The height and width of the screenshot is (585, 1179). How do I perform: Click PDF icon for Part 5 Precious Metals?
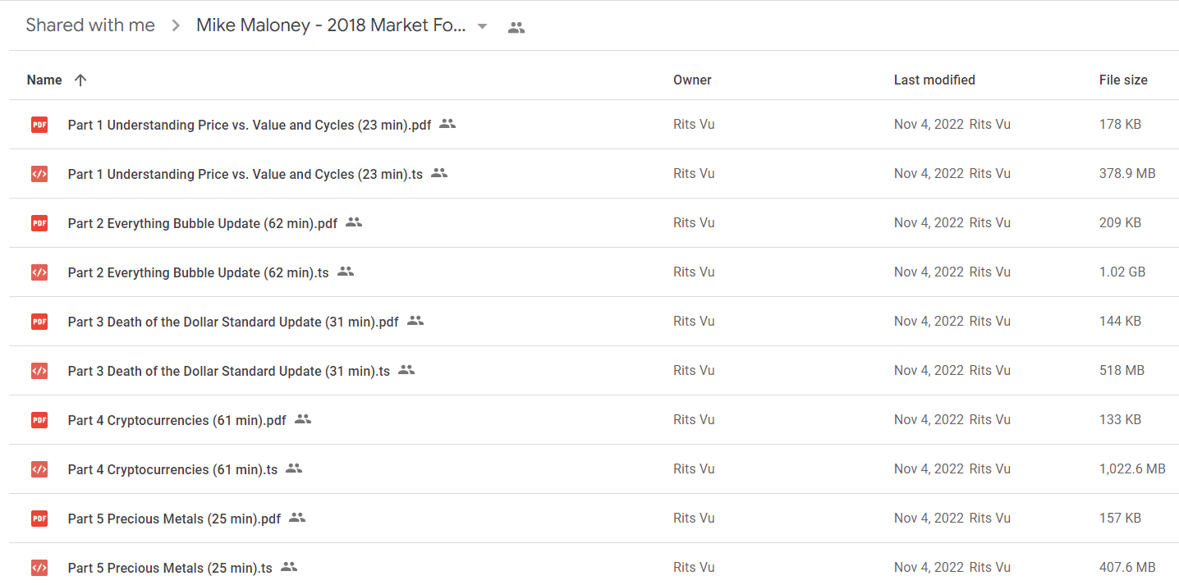39,519
